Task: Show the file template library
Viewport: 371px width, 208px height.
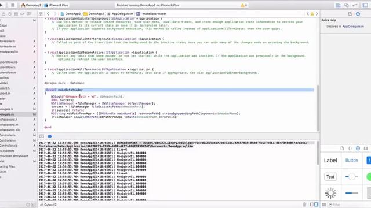Action: point(342,148)
